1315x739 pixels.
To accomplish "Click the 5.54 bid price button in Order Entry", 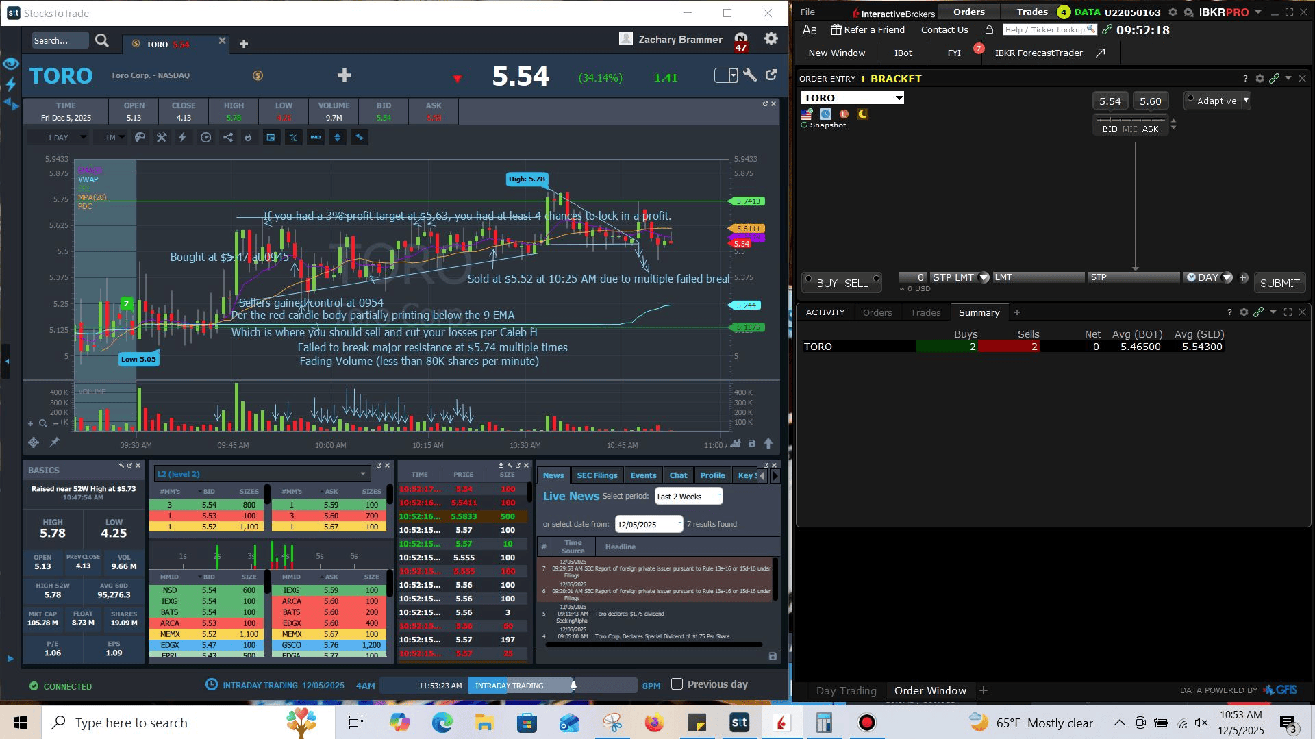I will tap(1110, 101).
